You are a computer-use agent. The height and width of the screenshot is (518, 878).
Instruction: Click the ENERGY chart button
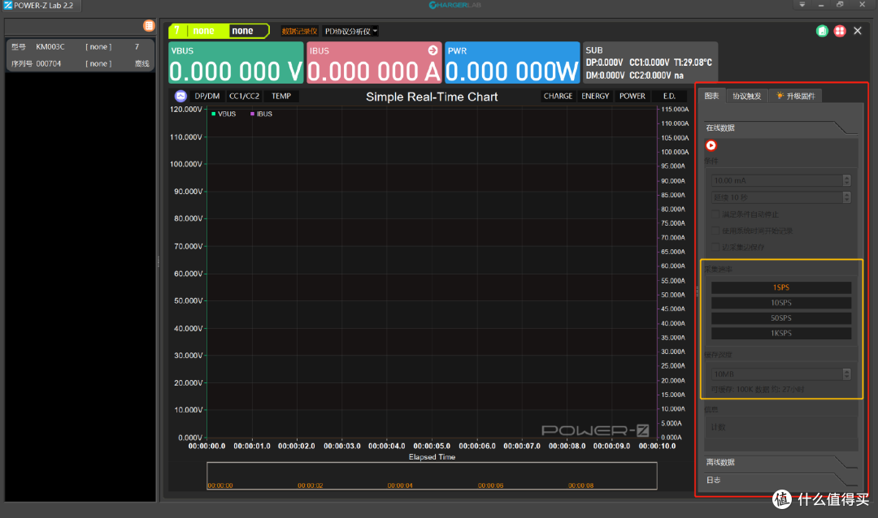[x=595, y=97]
